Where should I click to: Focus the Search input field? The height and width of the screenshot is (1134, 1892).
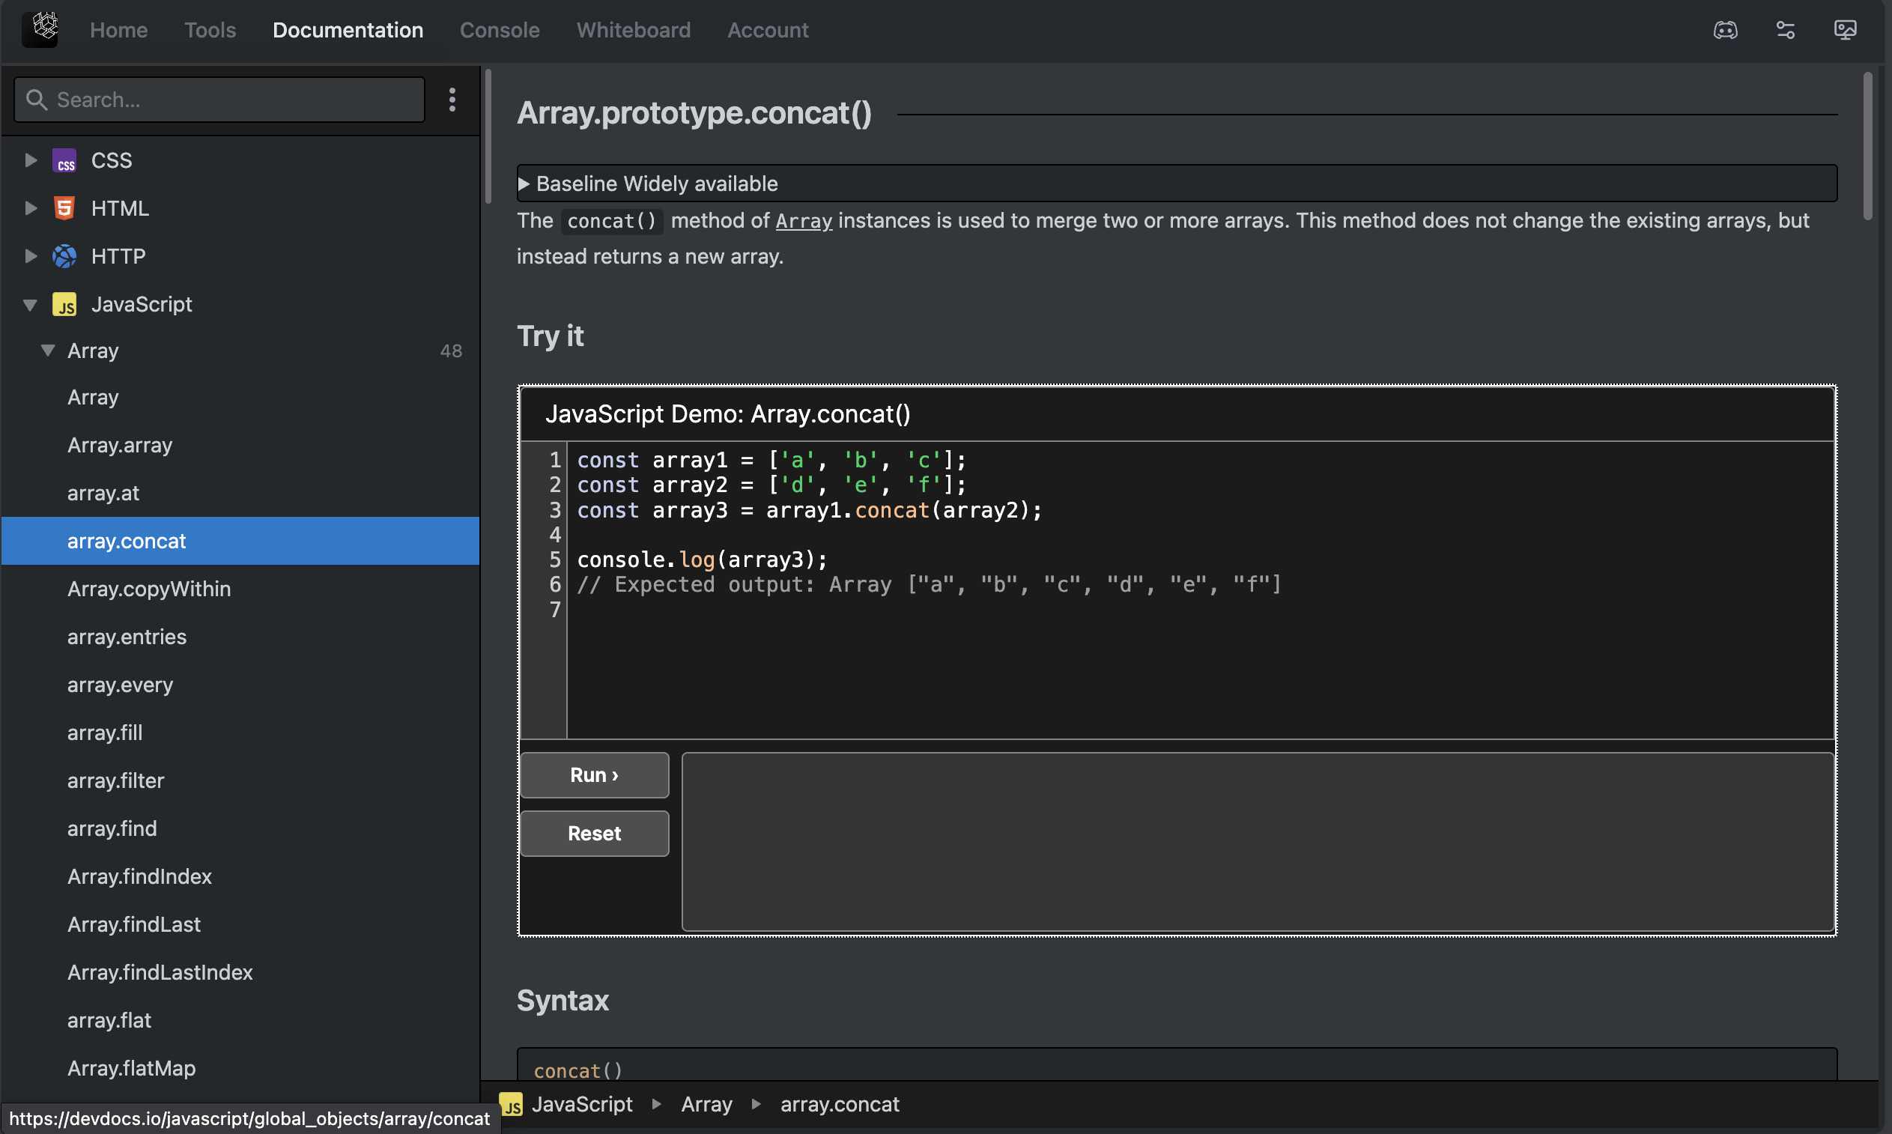click(x=219, y=100)
